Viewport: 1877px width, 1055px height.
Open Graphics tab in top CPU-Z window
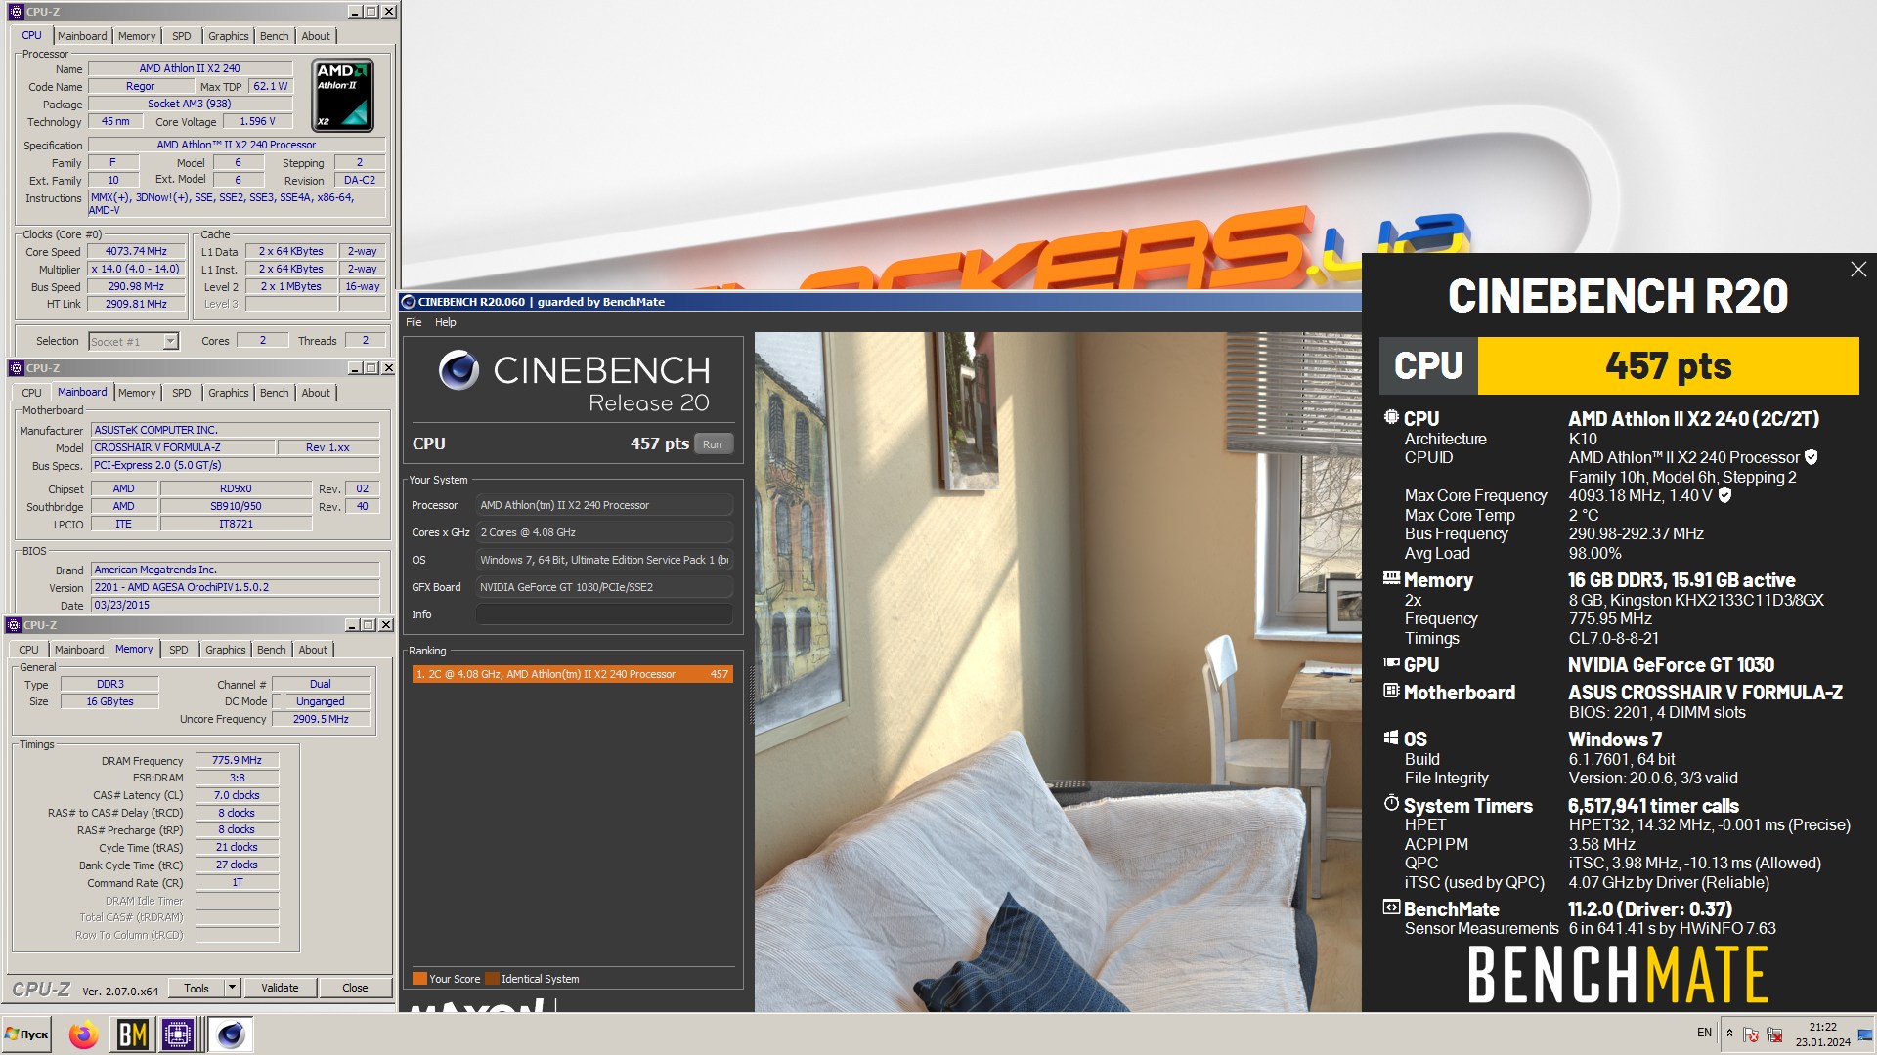click(228, 36)
